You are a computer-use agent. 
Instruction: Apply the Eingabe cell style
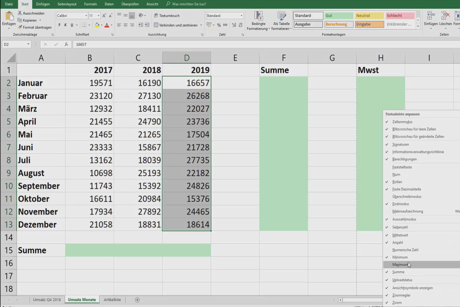pos(368,24)
